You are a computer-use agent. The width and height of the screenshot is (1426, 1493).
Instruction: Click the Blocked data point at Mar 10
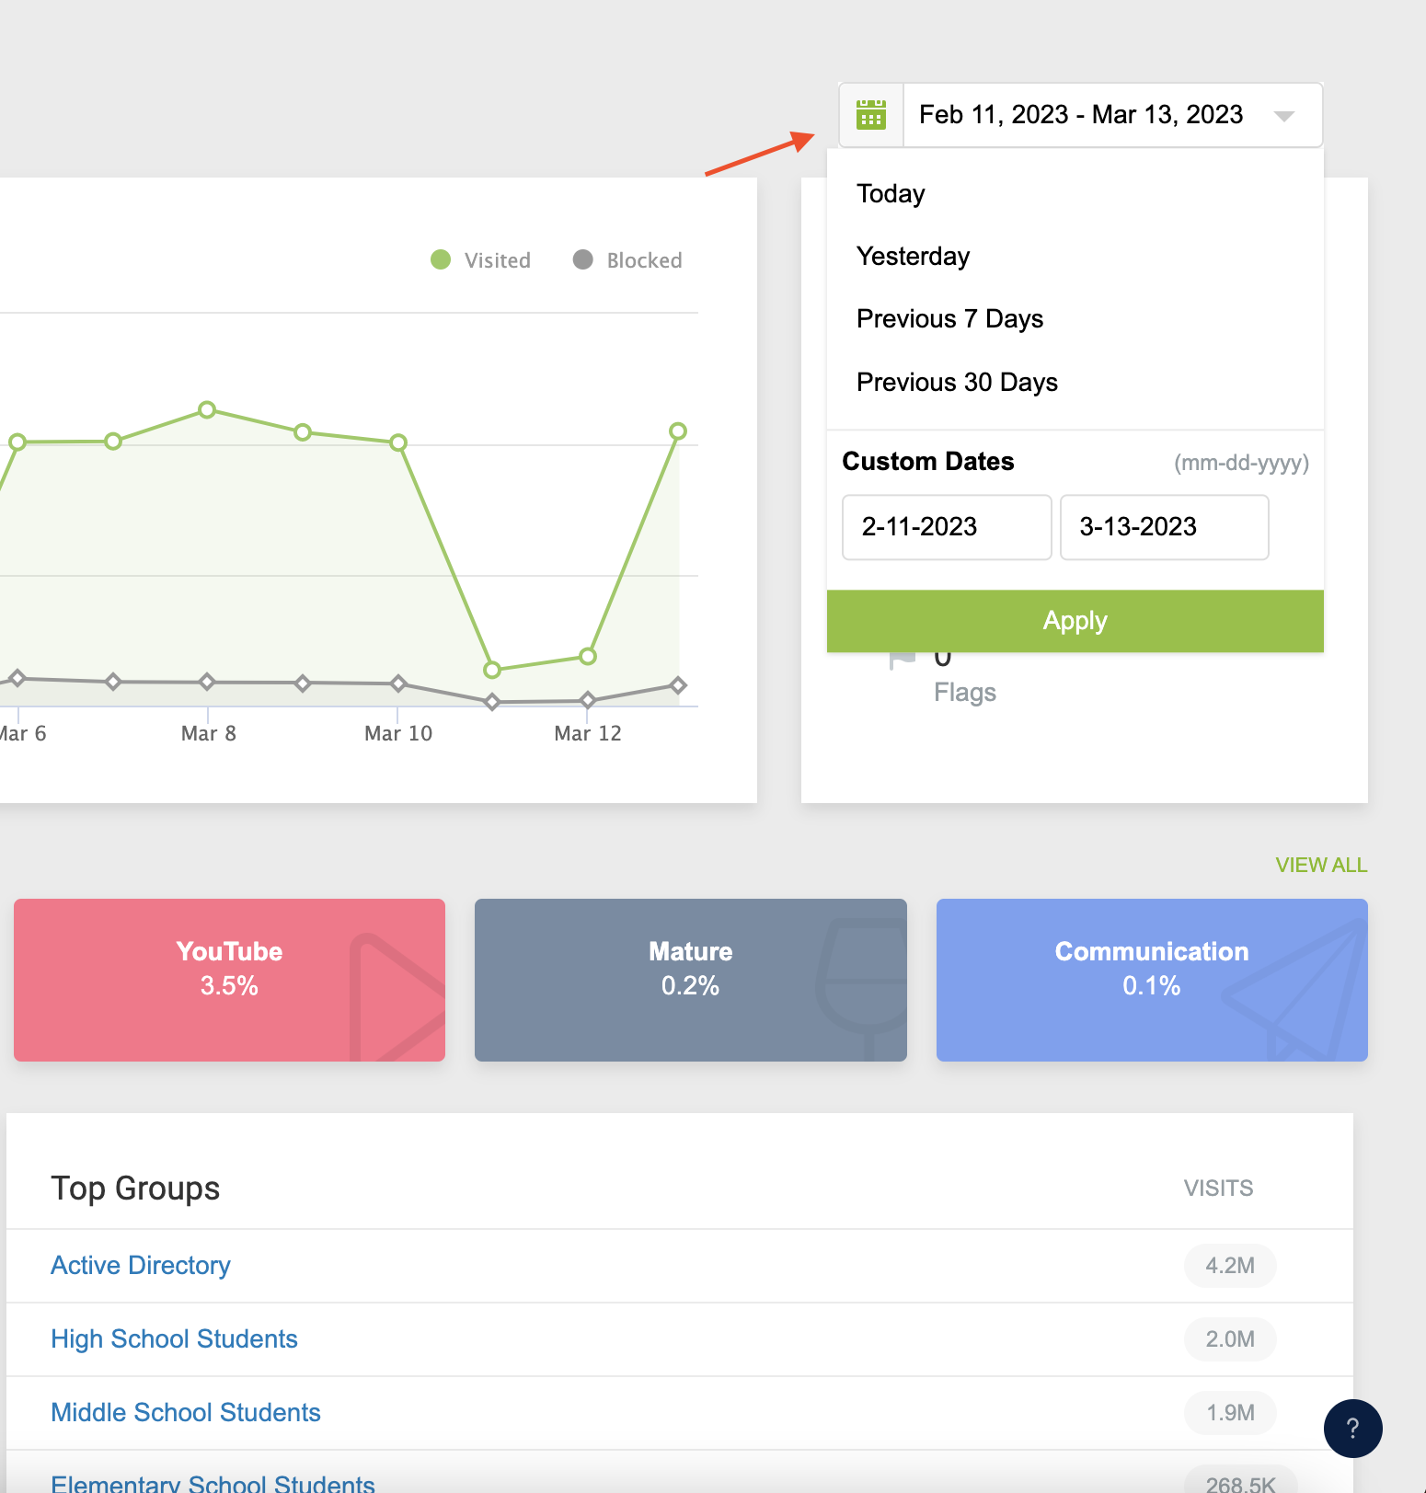(x=397, y=683)
